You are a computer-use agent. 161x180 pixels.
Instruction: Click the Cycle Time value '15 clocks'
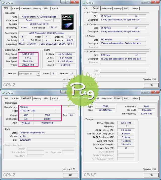point(126,141)
